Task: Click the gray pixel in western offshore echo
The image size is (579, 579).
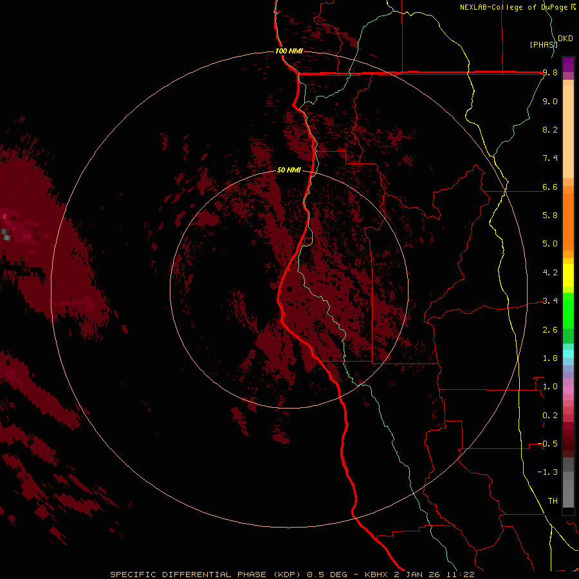Action: pyautogui.click(x=6, y=234)
